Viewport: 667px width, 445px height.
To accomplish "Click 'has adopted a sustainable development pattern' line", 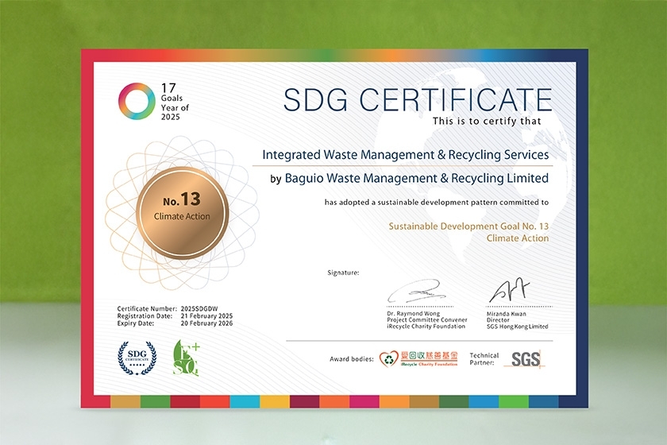I will pos(437,203).
